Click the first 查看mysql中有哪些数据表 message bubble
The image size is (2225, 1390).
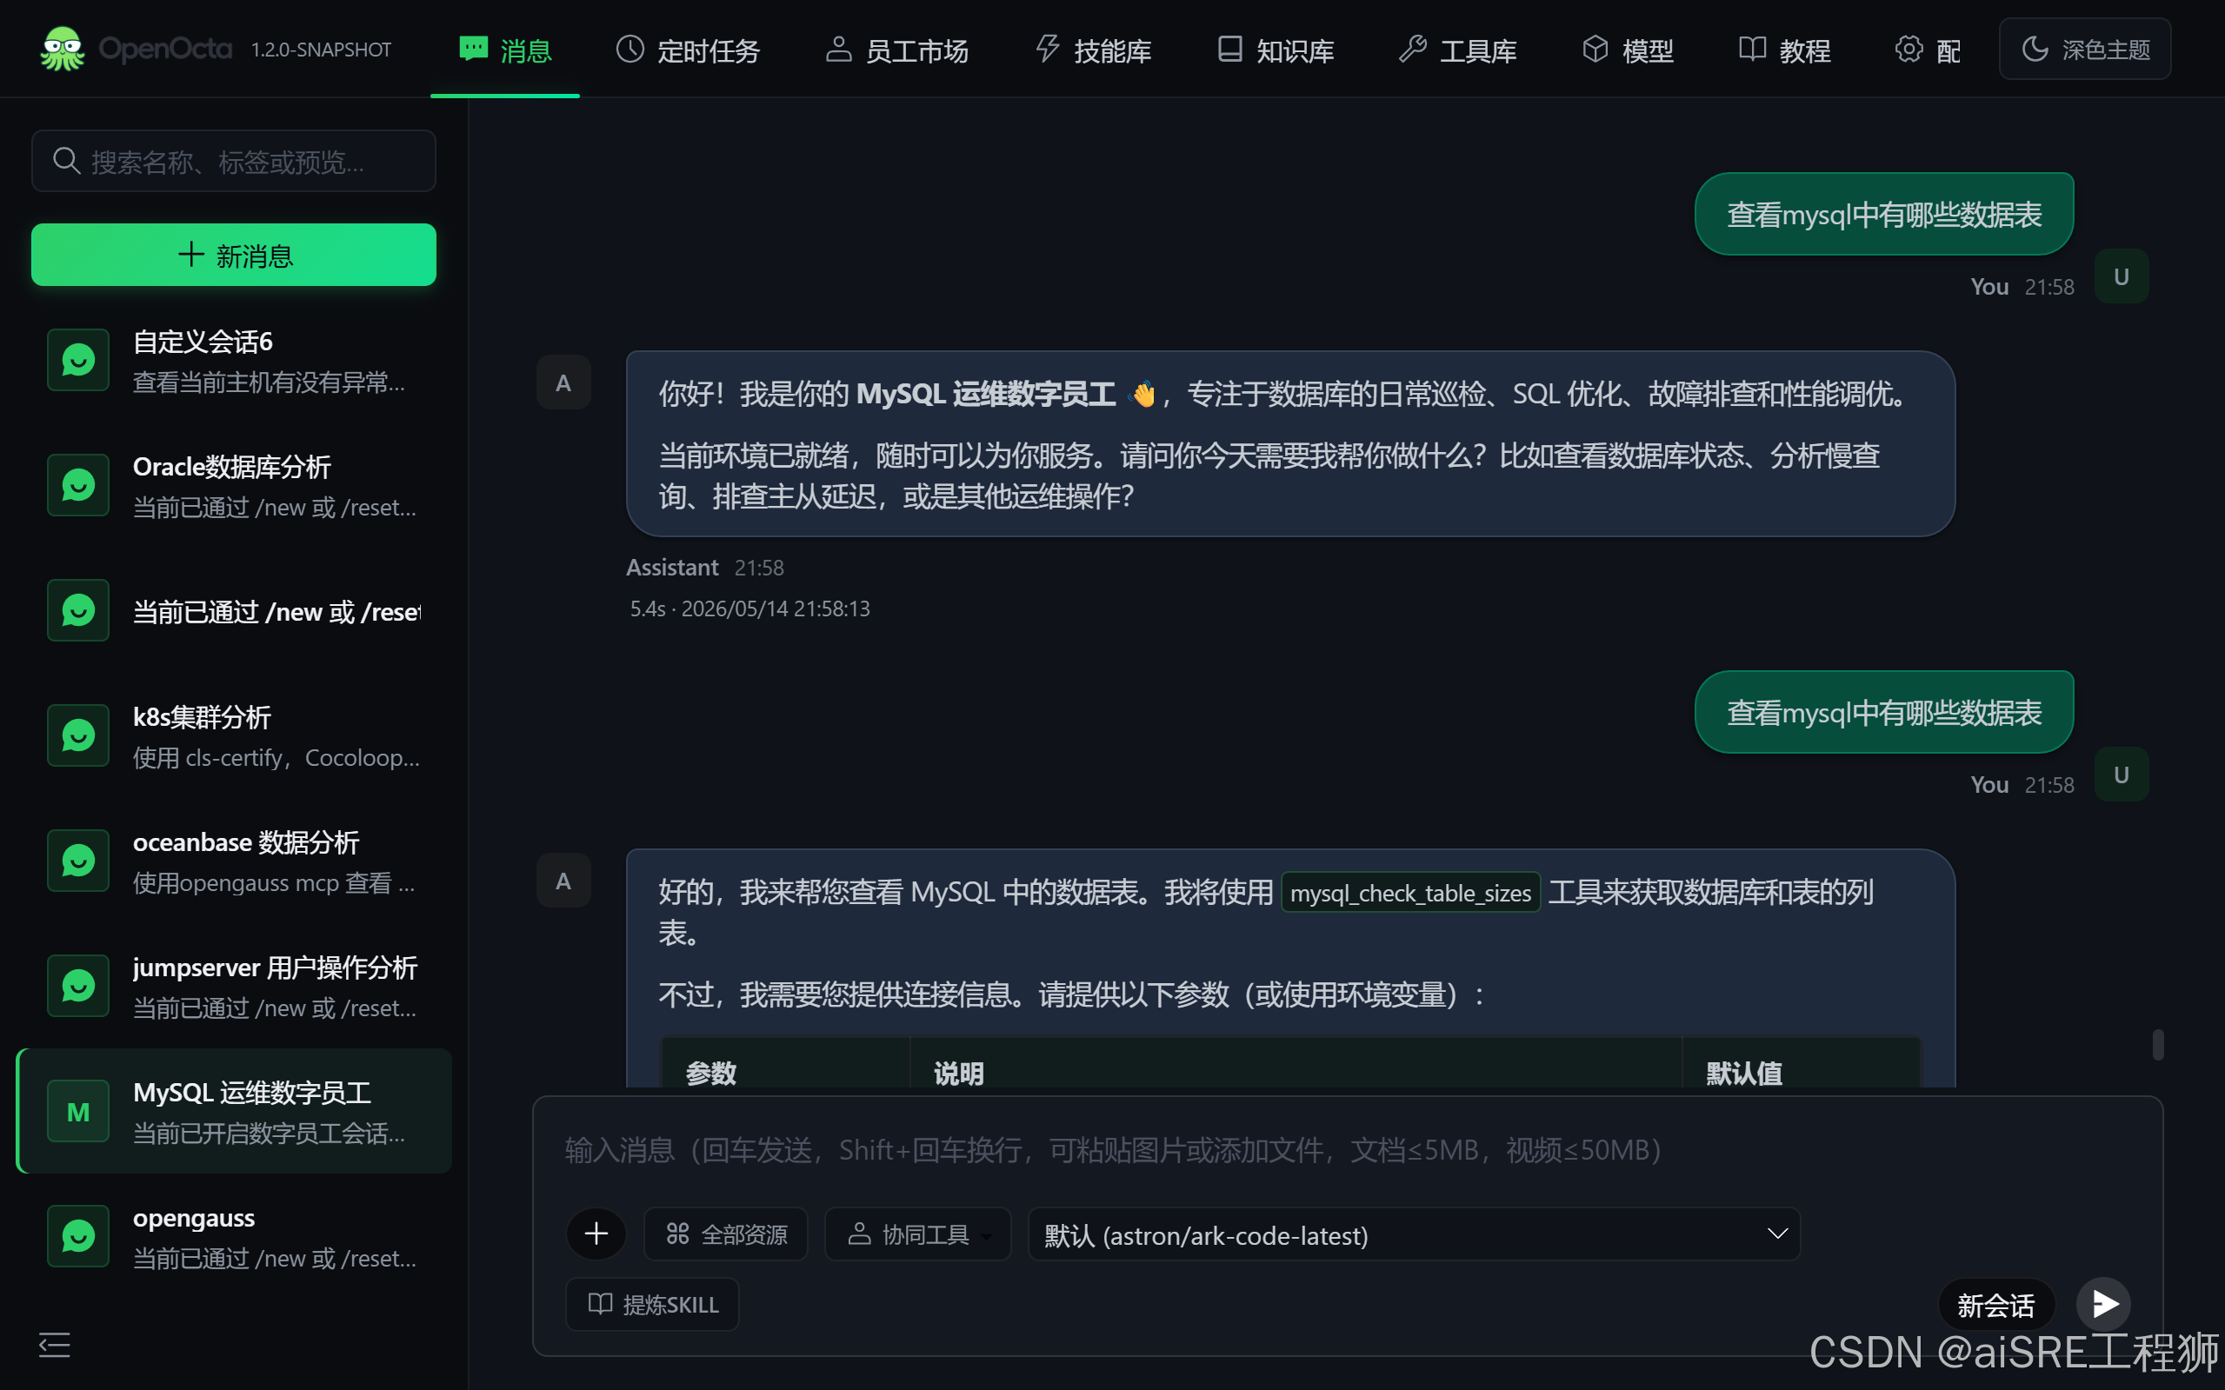coord(1883,214)
